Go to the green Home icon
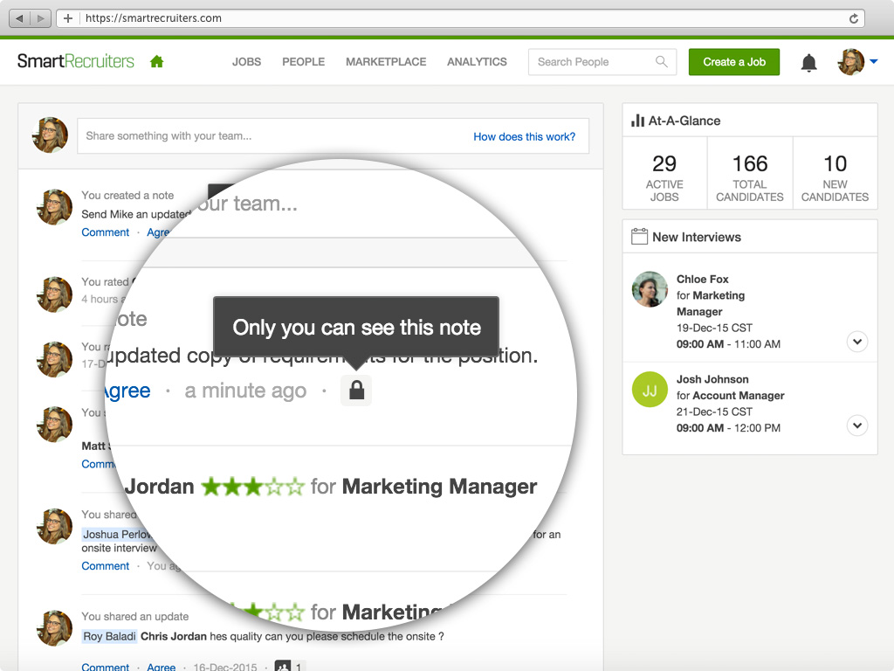The image size is (894, 671). (x=157, y=62)
